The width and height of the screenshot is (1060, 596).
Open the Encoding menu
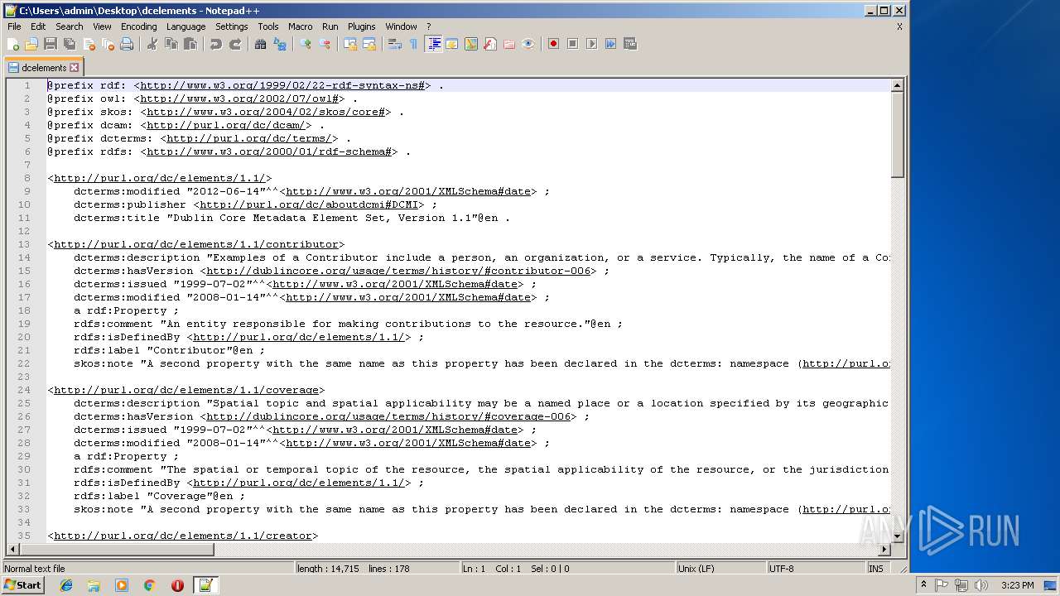pos(138,26)
